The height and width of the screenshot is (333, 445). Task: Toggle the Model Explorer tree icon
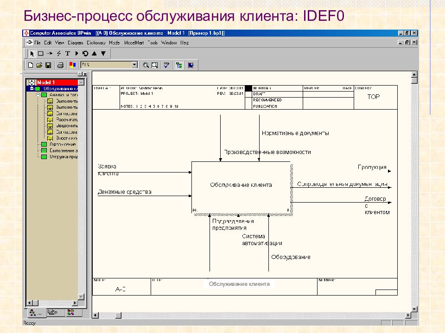[179, 65]
